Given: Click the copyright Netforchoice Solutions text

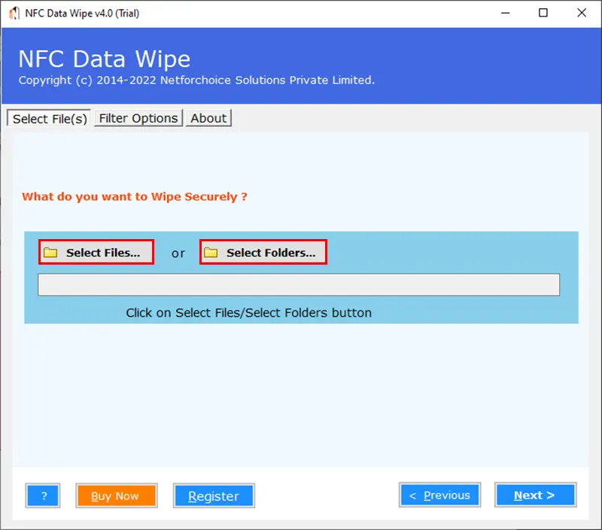Looking at the screenshot, I should click(x=196, y=80).
